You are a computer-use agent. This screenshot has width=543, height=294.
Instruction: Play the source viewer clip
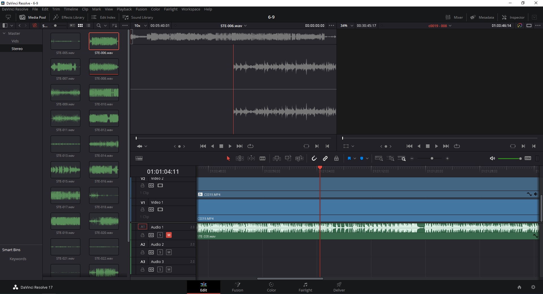pyautogui.click(x=230, y=146)
